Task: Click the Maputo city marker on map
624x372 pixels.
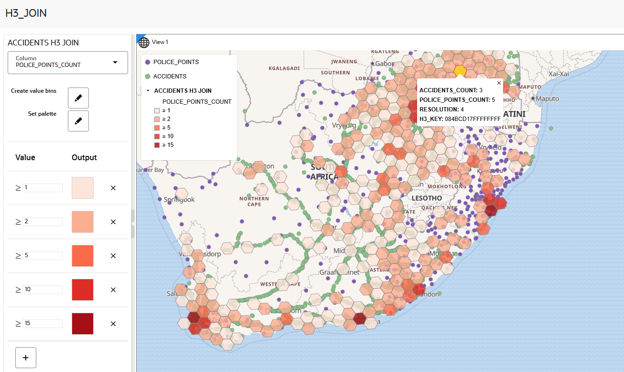Action: [x=533, y=98]
